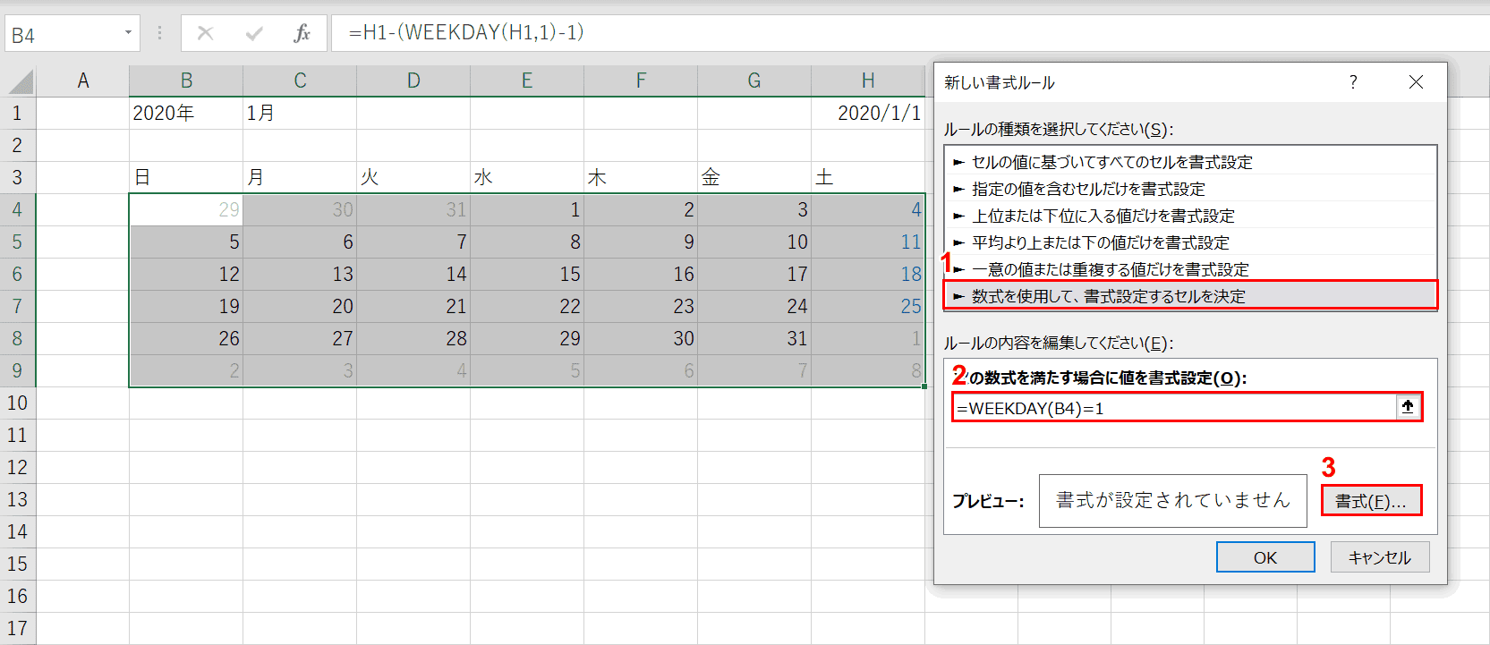Close the 新しい書式ルール dialog
Image resolution: width=1490 pixels, height=645 pixels.
coord(1416,82)
